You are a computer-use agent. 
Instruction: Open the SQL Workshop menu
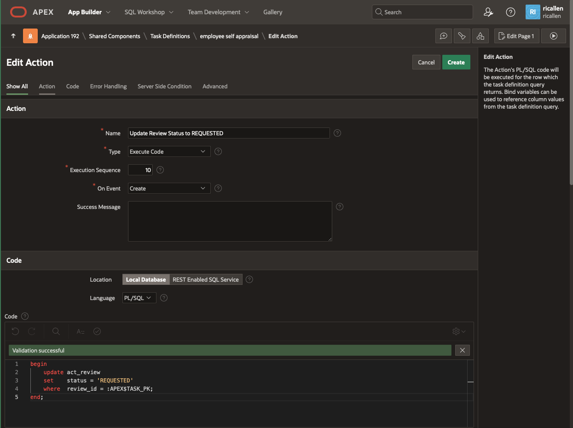pyautogui.click(x=149, y=12)
